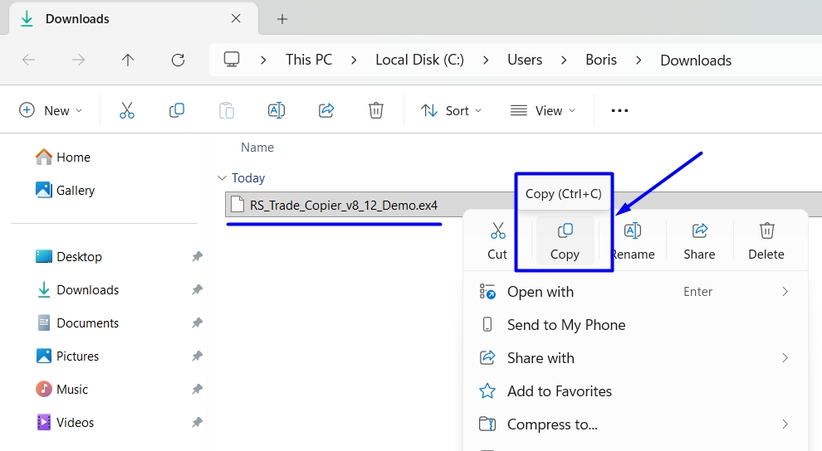Viewport: 822px width, 451px height.
Task: Choose Delete in the context menu
Action: 766,240
